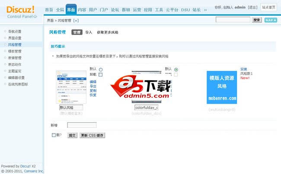The height and width of the screenshot is (174, 281).
Task: Select 风格管理 in the sidebar
Action: pos(15,44)
